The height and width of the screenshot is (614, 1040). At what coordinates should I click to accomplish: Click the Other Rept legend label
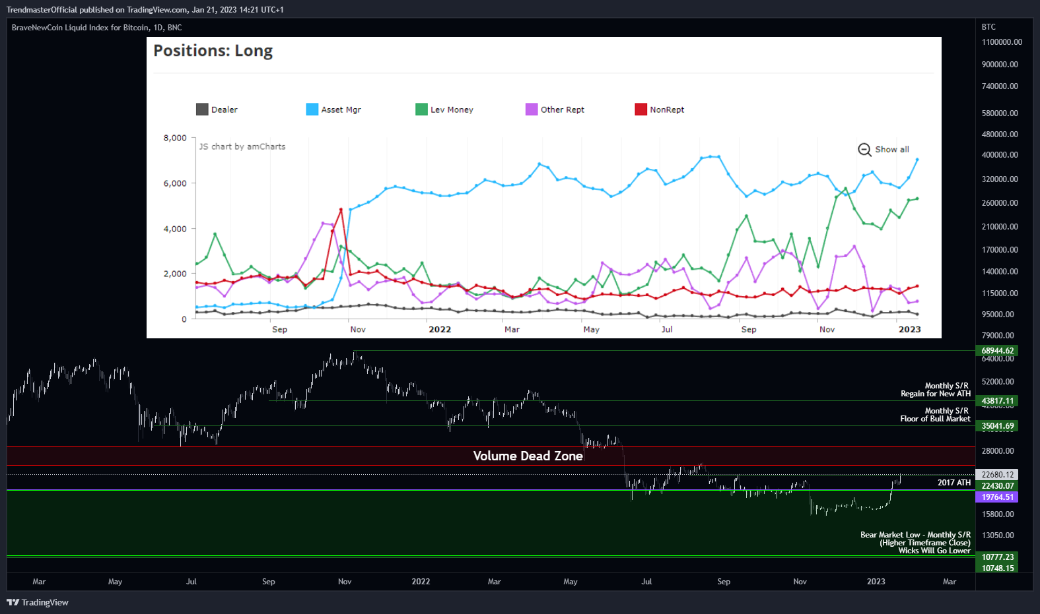tap(563, 109)
